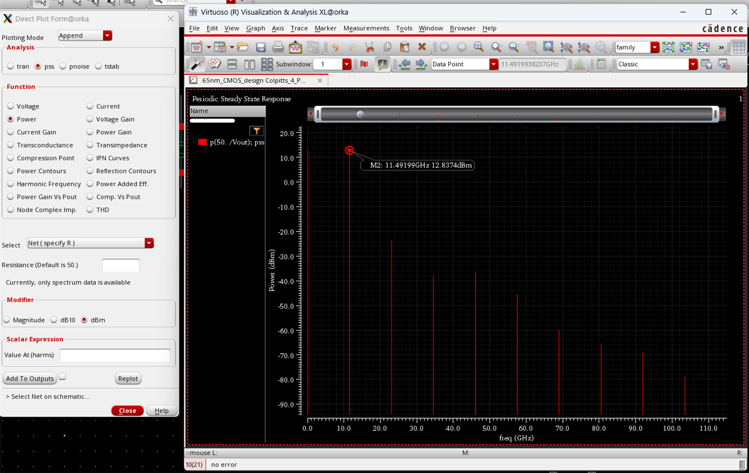Click the filter funnel icon in trace list

click(x=256, y=131)
